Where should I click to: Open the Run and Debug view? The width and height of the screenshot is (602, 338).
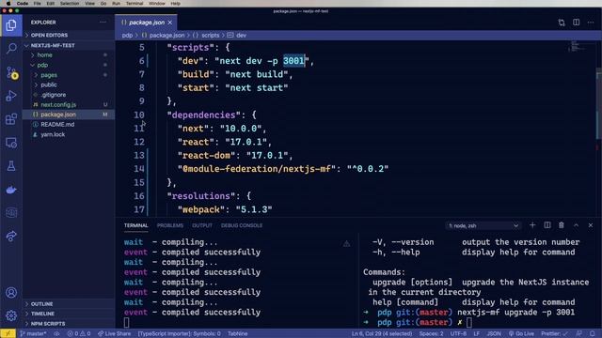click(x=11, y=96)
